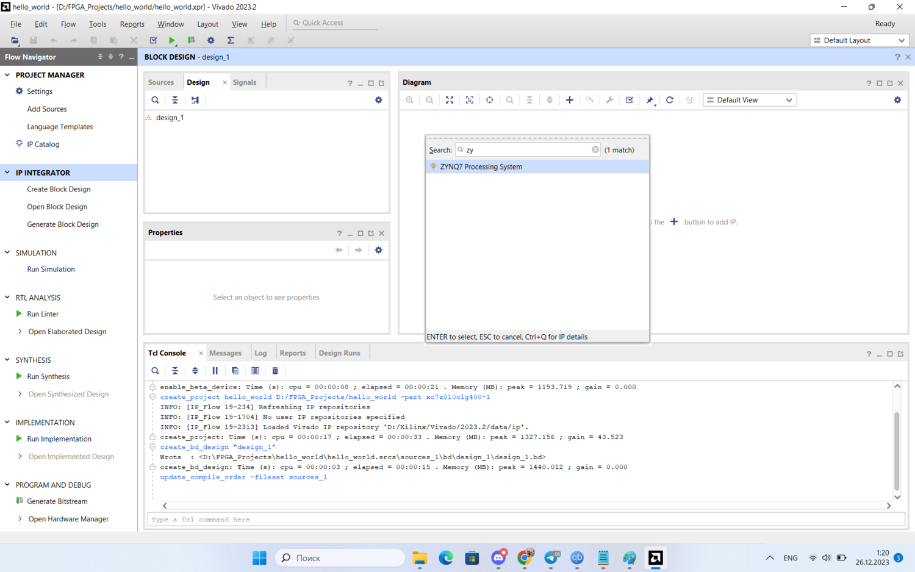Viewport: 915px width, 572px height.
Task: Click Regenerate Layout icon in Diagram toolbar
Action: pos(669,100)
